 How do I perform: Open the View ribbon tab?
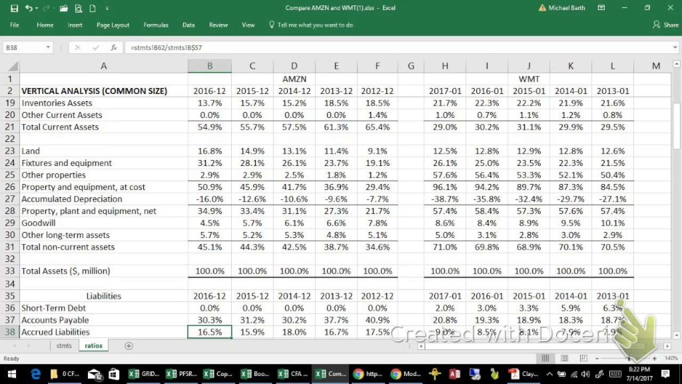248,25
